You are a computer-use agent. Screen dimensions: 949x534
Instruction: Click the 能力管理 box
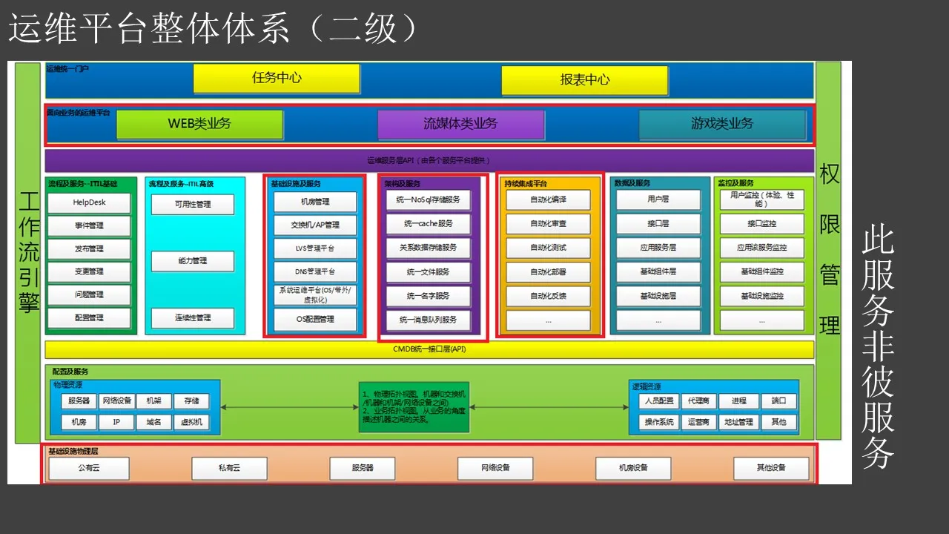pos(193,261)
